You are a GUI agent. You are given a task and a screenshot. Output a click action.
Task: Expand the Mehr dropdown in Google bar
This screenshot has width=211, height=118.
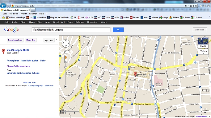click(104, 22)
